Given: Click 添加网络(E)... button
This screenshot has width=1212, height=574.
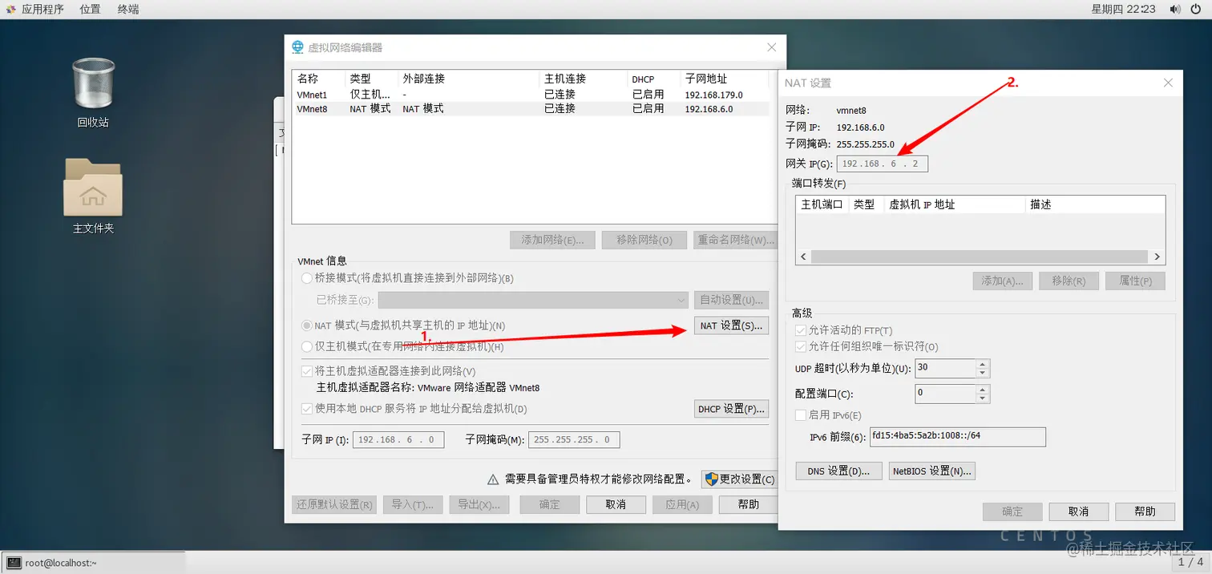Looking at the screenshot, I should pyautogui.click(x=552, y=240).
